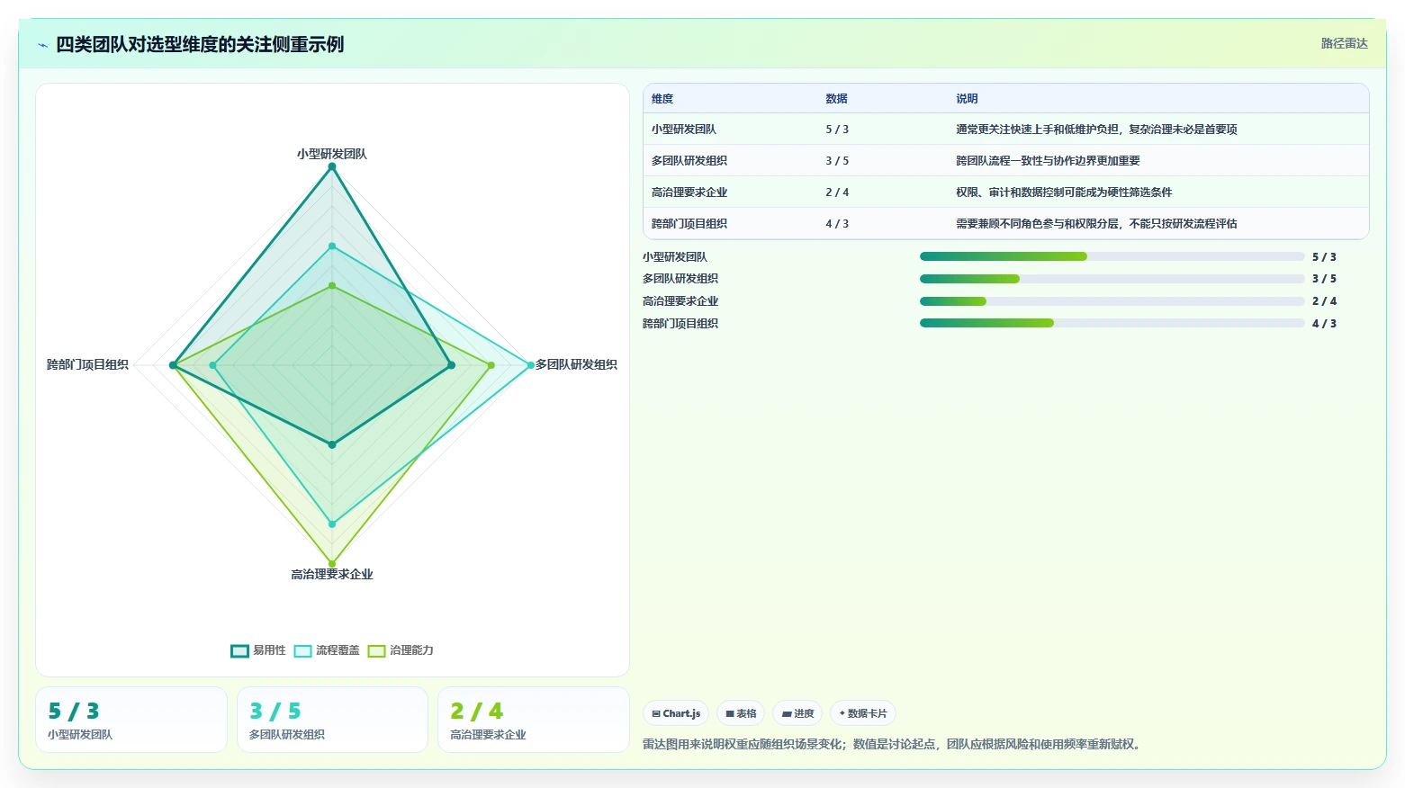Click the 多团队研发组织 radar axis label
Screen dimensions: 1405x788
pos(576,364)
